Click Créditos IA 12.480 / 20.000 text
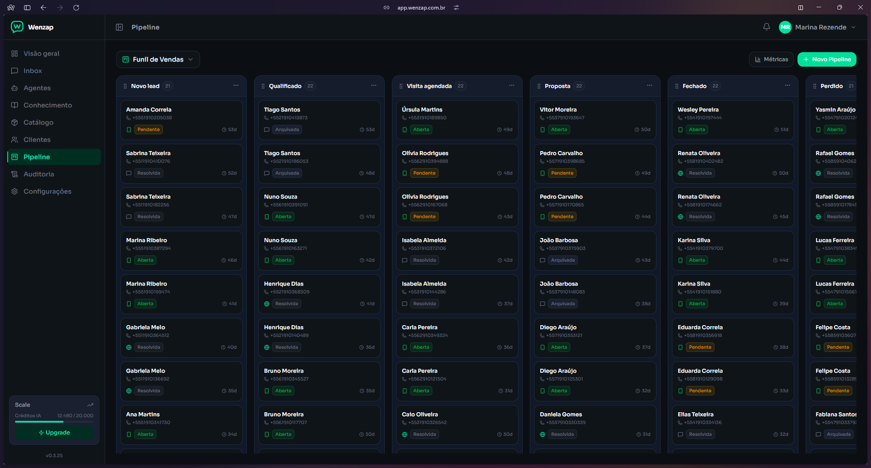 [x=54, y=415]
